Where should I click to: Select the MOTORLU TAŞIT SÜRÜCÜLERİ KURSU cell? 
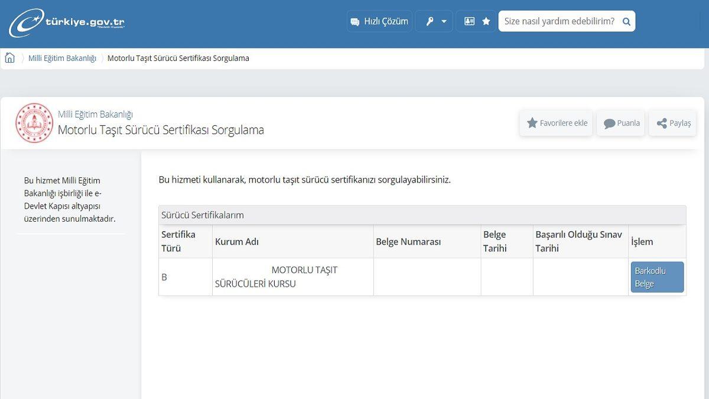click(292, 277)
